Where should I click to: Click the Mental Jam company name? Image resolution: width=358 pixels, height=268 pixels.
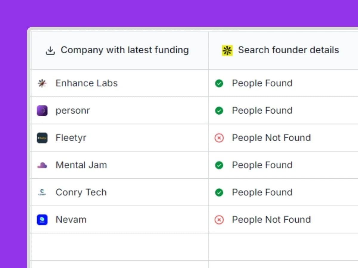click(81, 165)
